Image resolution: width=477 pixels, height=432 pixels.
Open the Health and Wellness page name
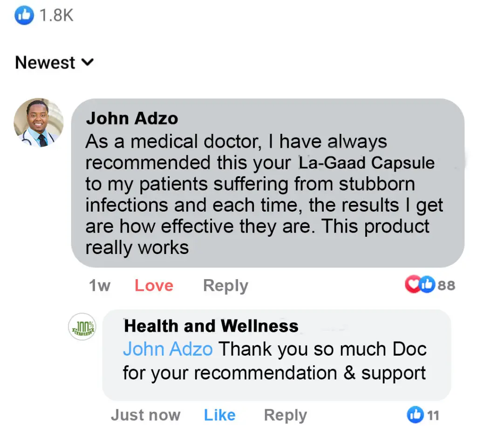(x=211, y=326)
